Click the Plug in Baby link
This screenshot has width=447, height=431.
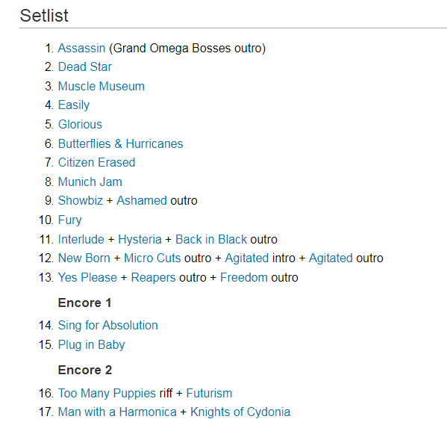click(92, 345)
